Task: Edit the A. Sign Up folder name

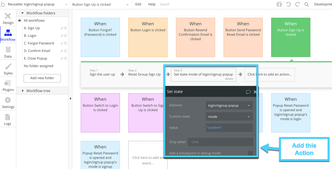Action: pyautogui.click(x=62, y=28)
